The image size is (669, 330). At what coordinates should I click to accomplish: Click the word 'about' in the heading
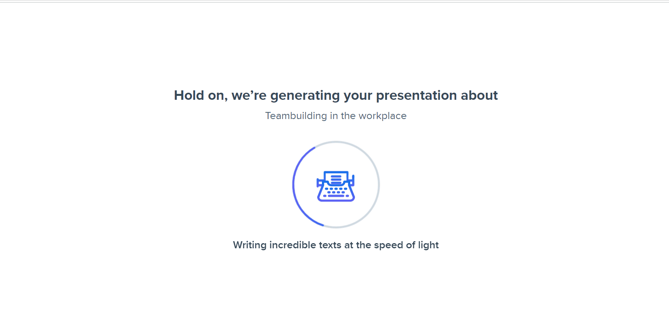[x=479, y=95]
